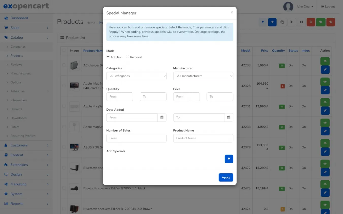This screenshot has width=343, height=214.
Task: Click the red delete trash icon in toolbar
Action: point(311,22)
